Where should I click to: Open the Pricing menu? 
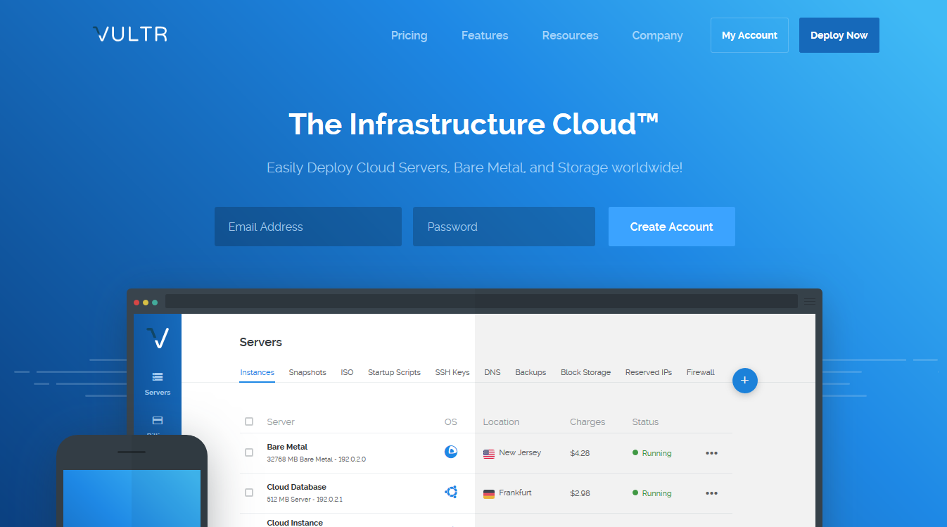409,35
